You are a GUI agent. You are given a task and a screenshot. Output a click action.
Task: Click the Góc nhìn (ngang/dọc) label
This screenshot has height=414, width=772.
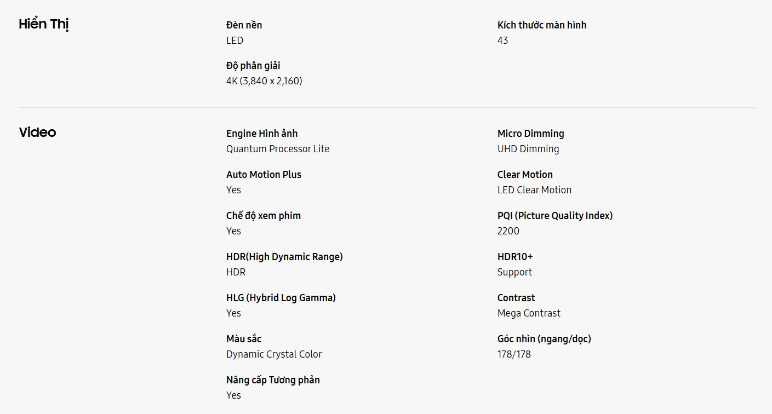[544, 339]
